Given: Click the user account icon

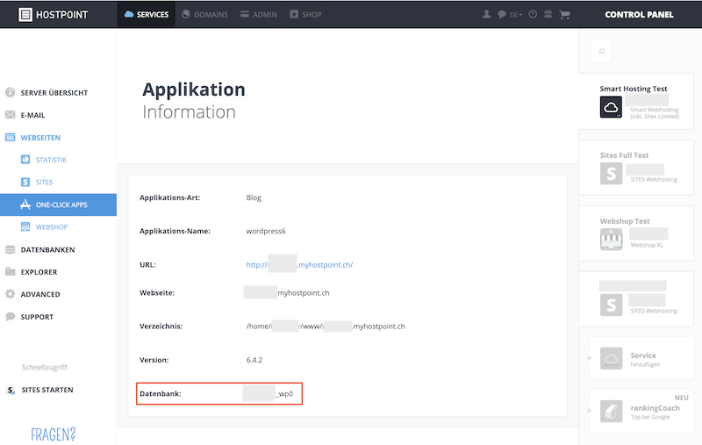Looking at the screenshot, I should 487,14.
